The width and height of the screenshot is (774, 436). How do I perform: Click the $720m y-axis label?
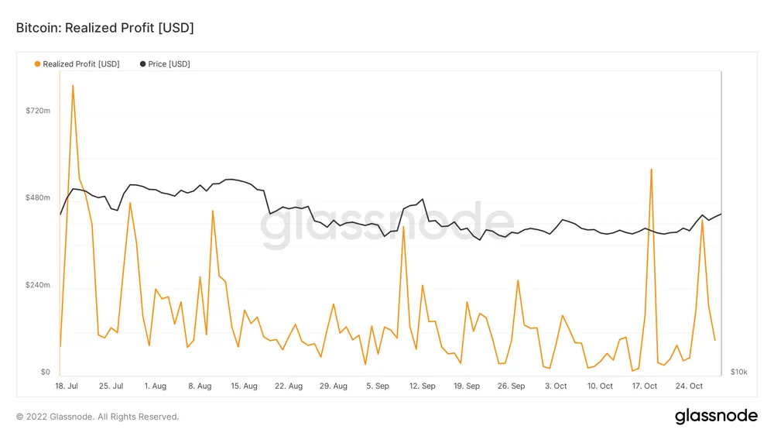[x=38, y=111]
